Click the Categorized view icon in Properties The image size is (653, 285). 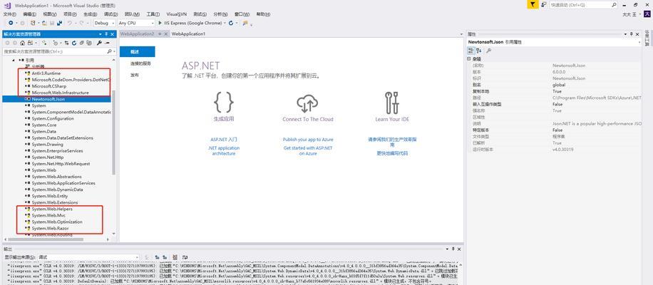[471, 51]
